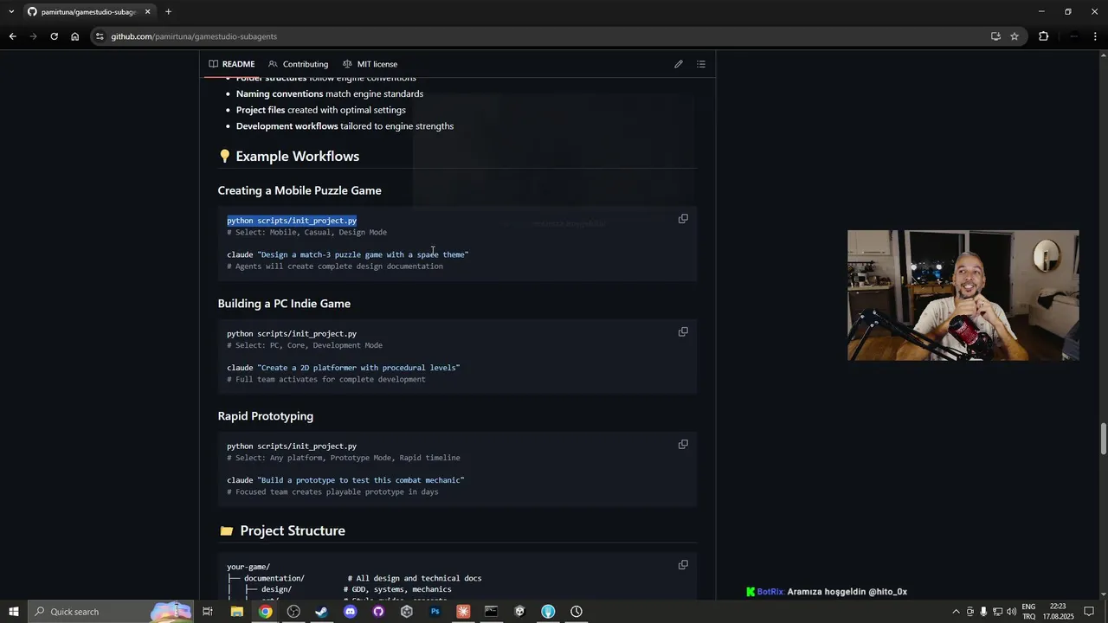
Task: Open File Explorer from taskbar
Action: point(236,612)
